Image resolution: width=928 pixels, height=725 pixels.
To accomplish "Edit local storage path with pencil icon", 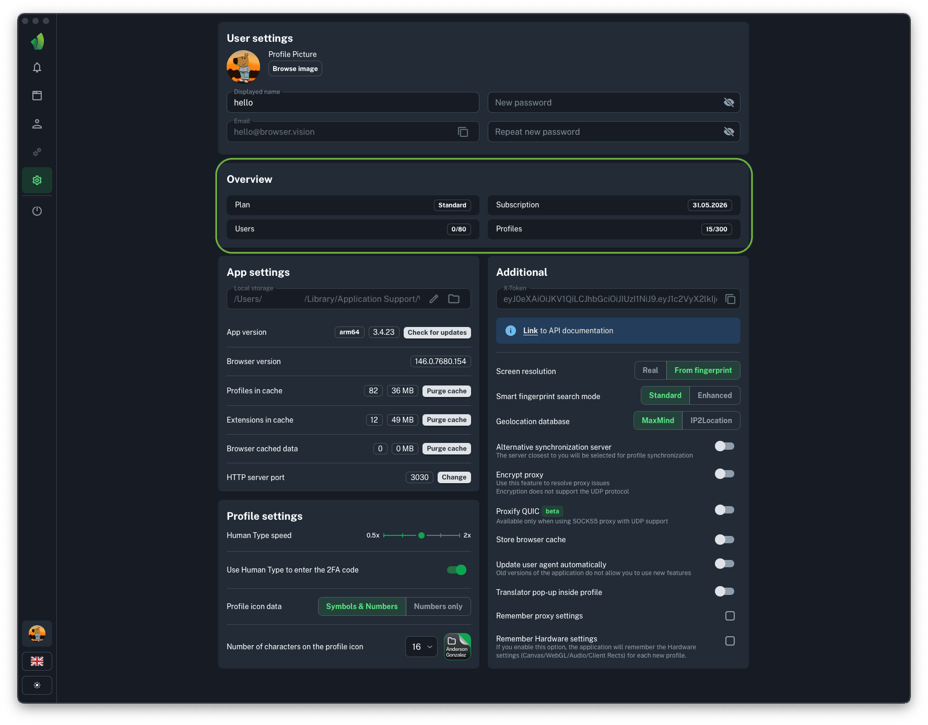I will click(433, 299).
